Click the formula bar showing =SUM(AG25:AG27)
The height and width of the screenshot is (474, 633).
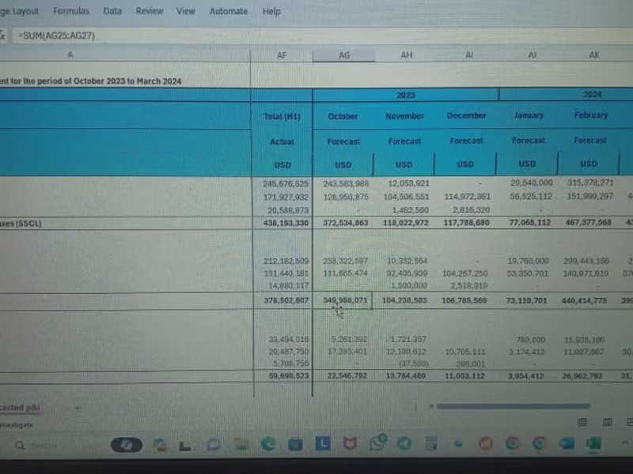322,36
